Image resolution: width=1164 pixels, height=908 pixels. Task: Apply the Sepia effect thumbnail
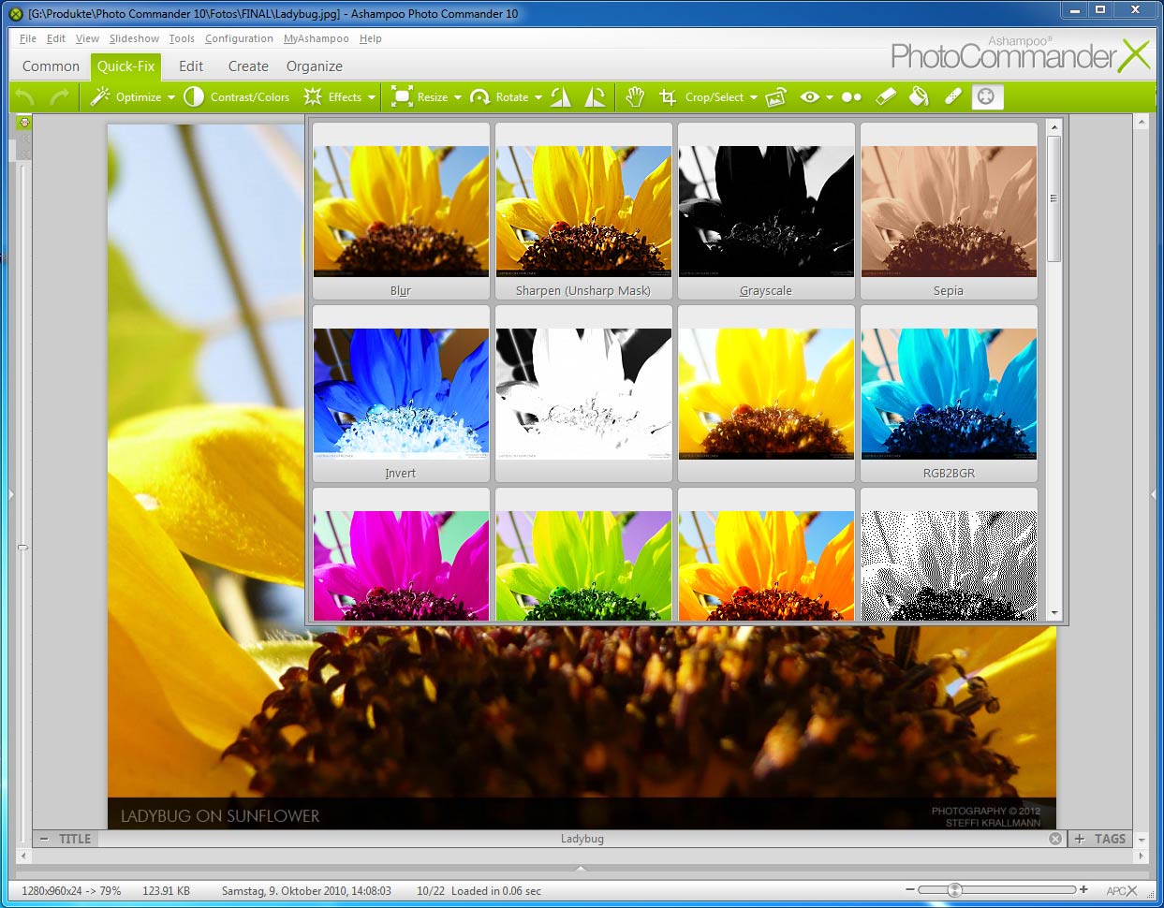pos(949,212)
